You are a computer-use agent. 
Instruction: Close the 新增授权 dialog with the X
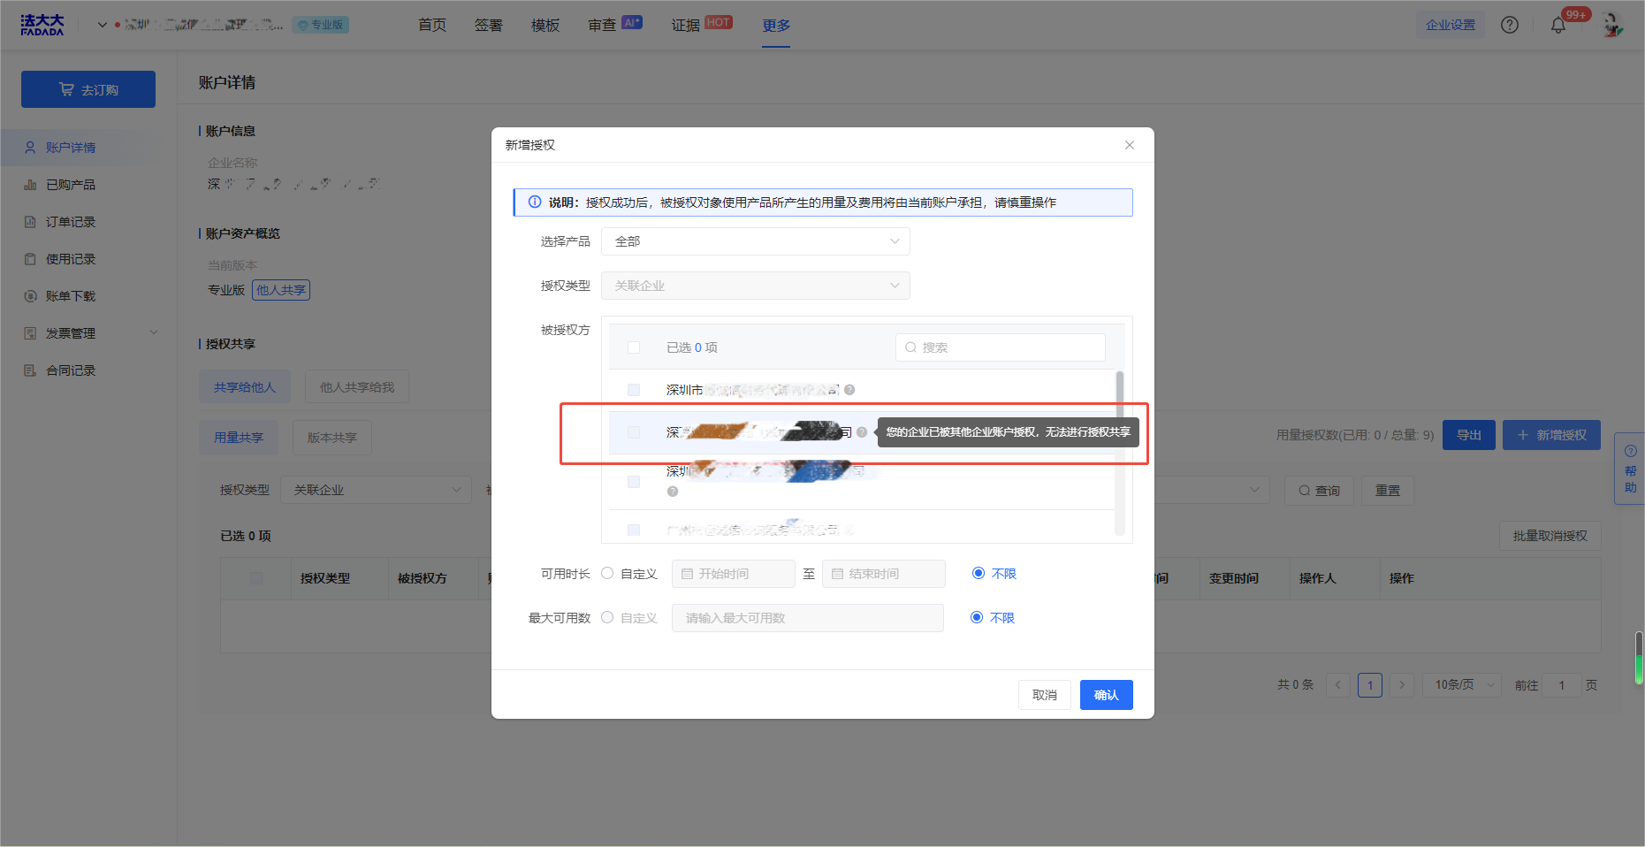pyautogui.click(x=1130, y=145)
